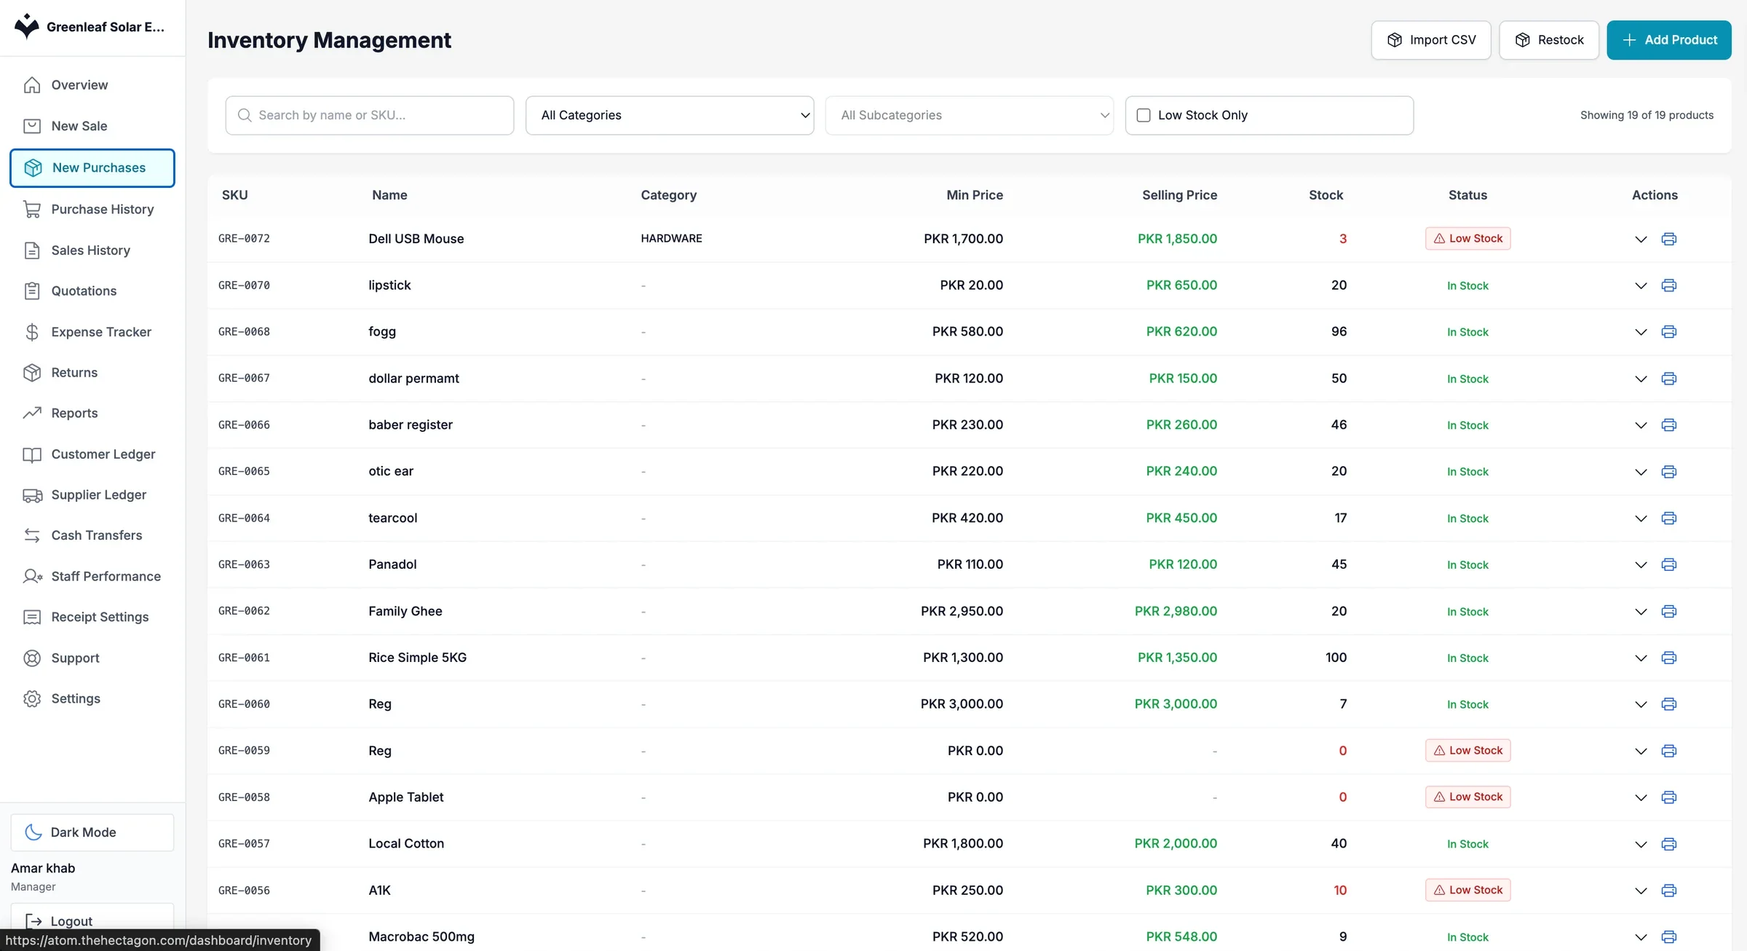Click print icon for lipstick row

point(1669,285)
